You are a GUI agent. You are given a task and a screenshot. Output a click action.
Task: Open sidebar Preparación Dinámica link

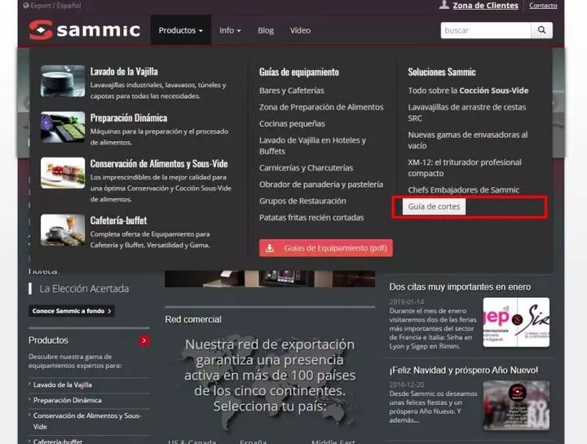pyautogui.click(x=68, y=400)
